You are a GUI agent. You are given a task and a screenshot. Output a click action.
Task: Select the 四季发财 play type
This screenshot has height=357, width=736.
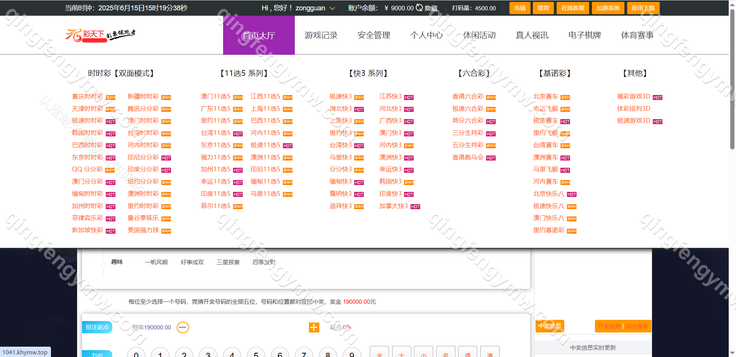(264, 262)
